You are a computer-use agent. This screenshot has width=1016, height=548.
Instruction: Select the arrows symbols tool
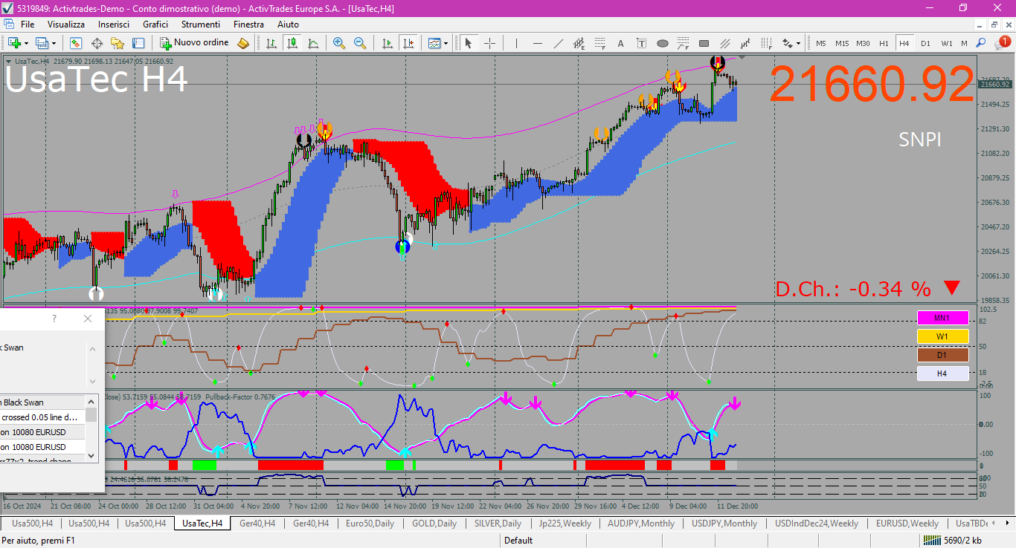tap(788, 43)
